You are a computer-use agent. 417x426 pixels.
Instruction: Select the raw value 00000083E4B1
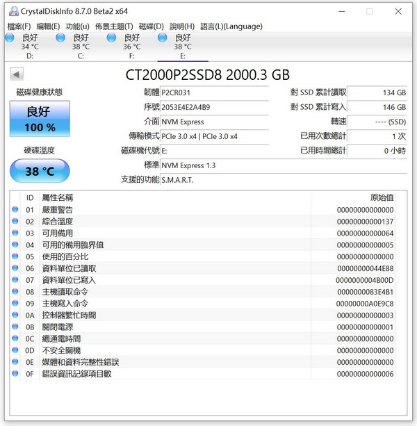click(x=365, y=292)
